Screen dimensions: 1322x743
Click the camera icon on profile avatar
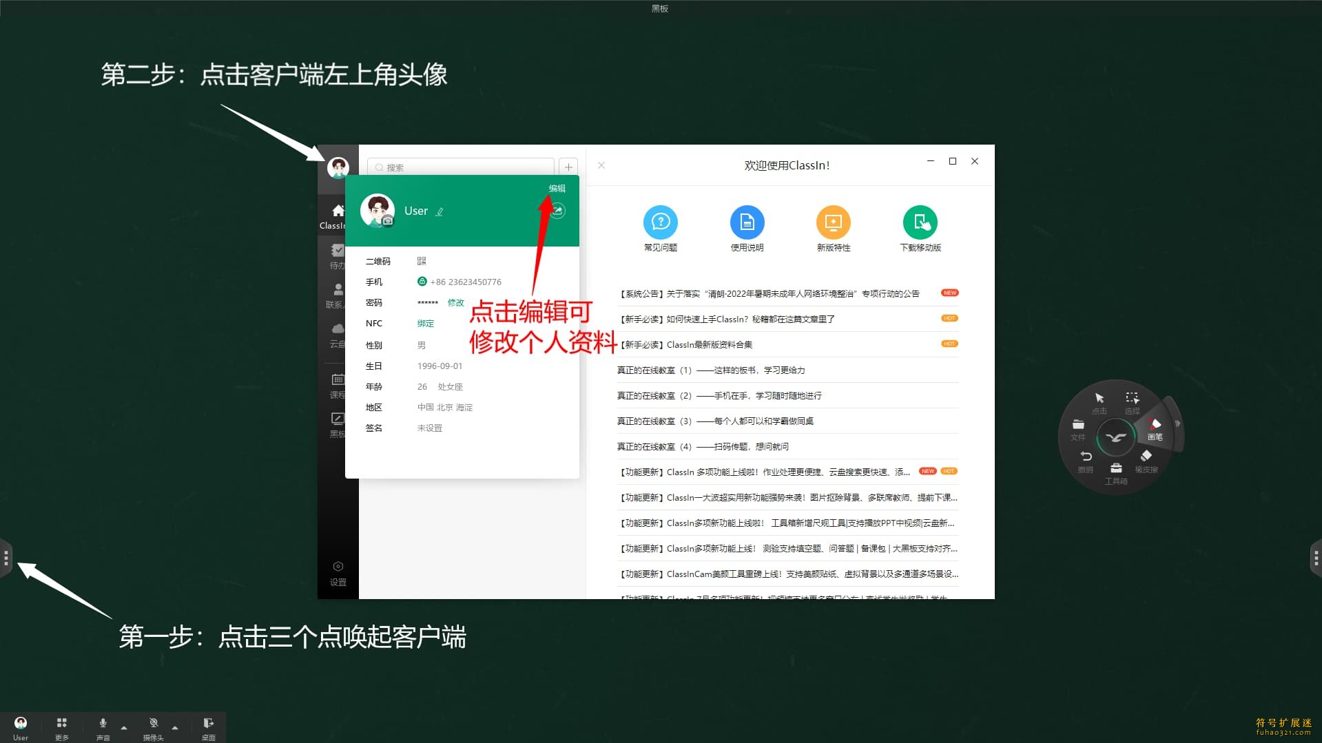(x=389, y=220)
